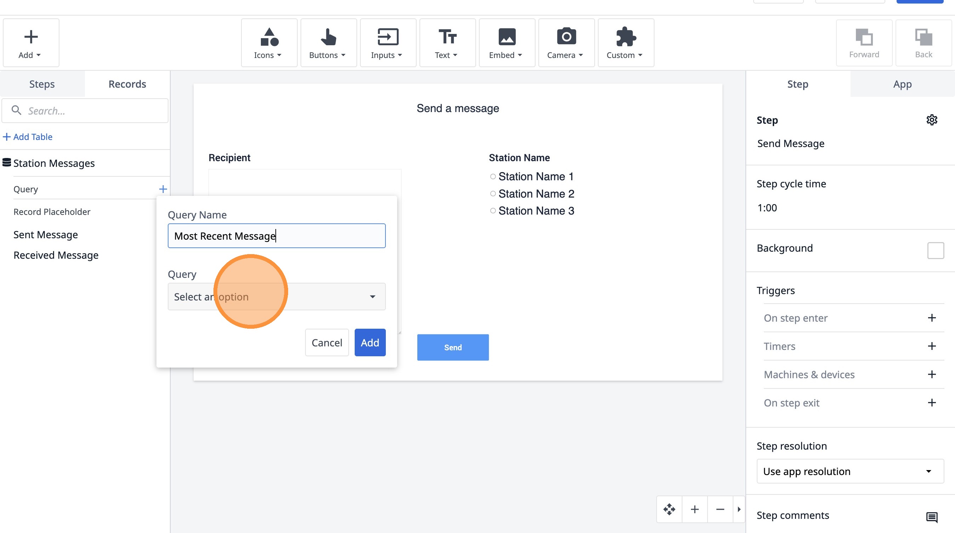
Task: Click the Add Table link
Action: click(x=28, y=137)
